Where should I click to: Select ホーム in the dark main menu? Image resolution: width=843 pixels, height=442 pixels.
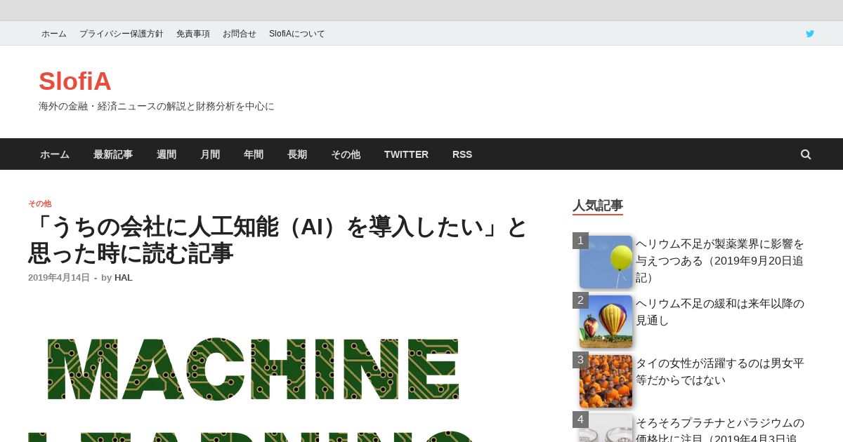click(x=55, y=154)
